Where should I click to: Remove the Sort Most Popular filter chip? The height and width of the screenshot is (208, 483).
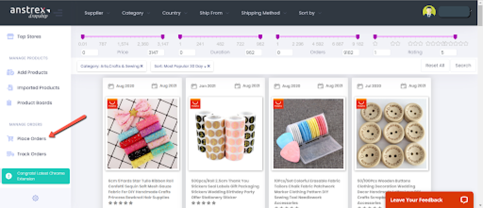click(209, 66)
